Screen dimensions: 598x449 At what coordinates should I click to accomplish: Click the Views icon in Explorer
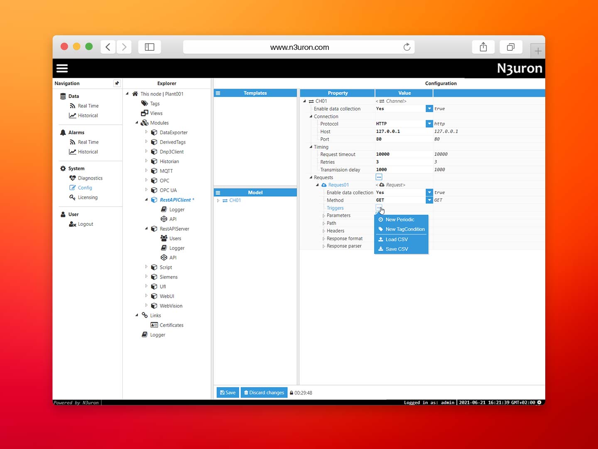point(145,113)
